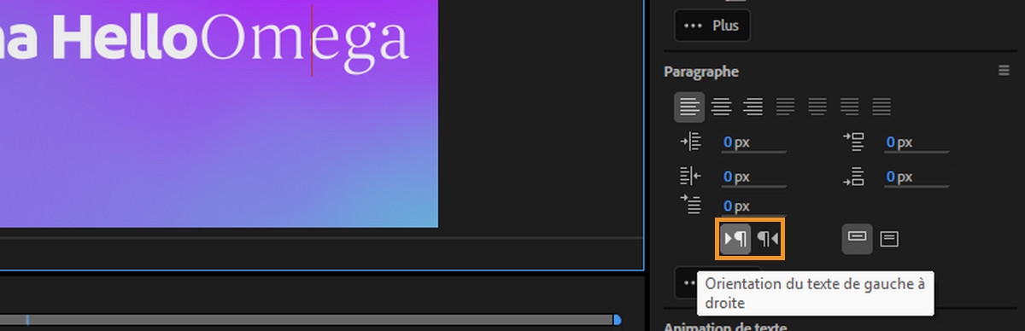Click the blue handle ending the timeline bar

617,320
